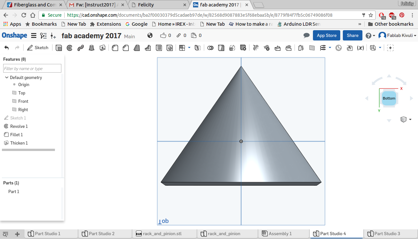Open the Helix tool dropdown arrow
The height and width of the screenshot is (239, 418).
(x=330, y=48)
